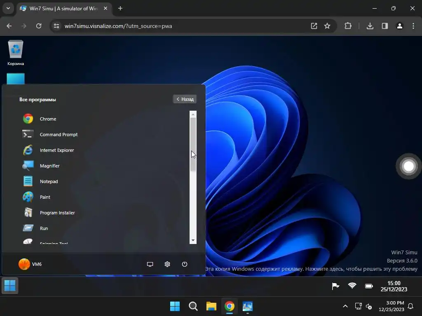Select the Win7 Simu browser tab
This screenshot has height=316, width=422.
[x=64, y=9]
